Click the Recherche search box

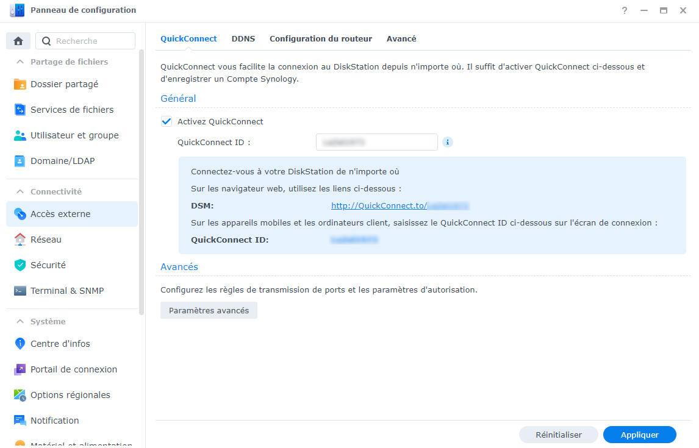[91, 41]
